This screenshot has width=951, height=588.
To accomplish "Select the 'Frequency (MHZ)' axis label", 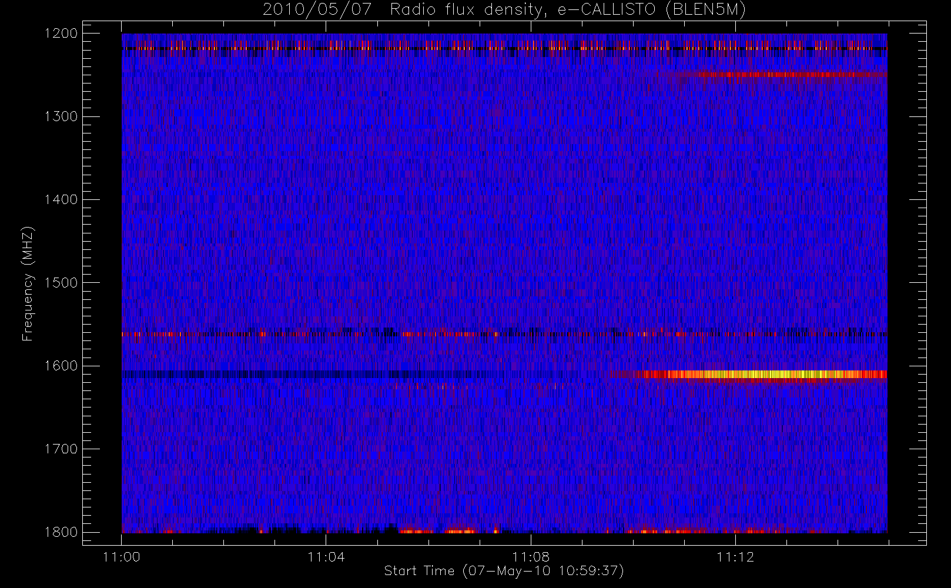I will [28, 283].
